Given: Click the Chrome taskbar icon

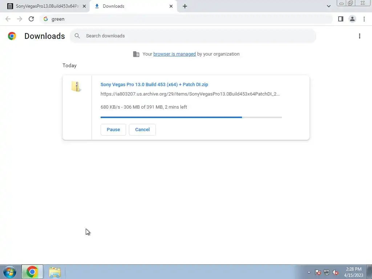Looking at the screenshot, I should click(x=32, y=272).
